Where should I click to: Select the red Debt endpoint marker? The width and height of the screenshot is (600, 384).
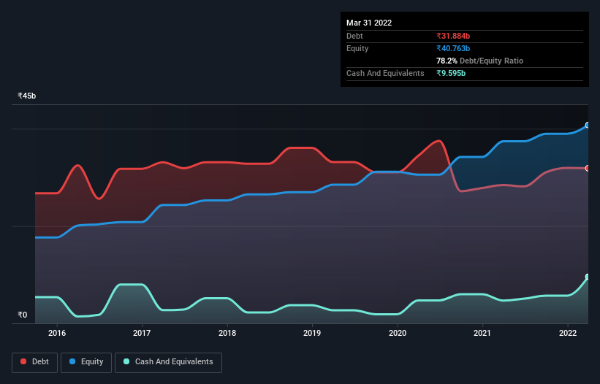pyautogui.click(x=588, y=168)
